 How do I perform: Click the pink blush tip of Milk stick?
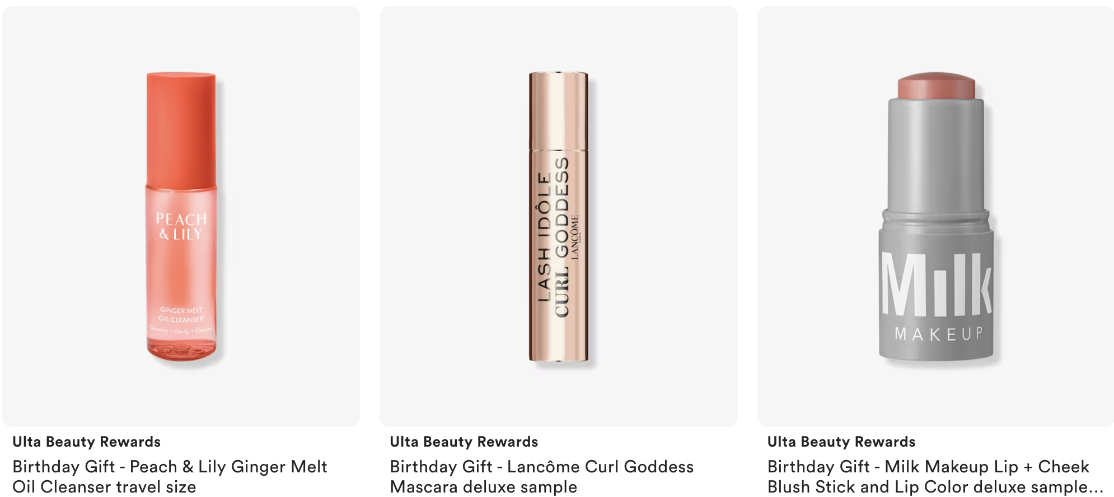coord(937,86)
